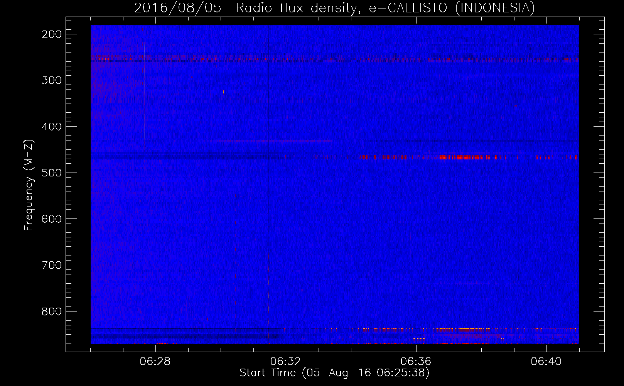Click the plot title containing e-CALLISTO (INDONESIA)
This screenshot has height=386, width=624.
coord(334,8)
